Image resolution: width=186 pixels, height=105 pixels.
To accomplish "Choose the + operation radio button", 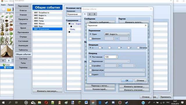I will coord(100,48).
